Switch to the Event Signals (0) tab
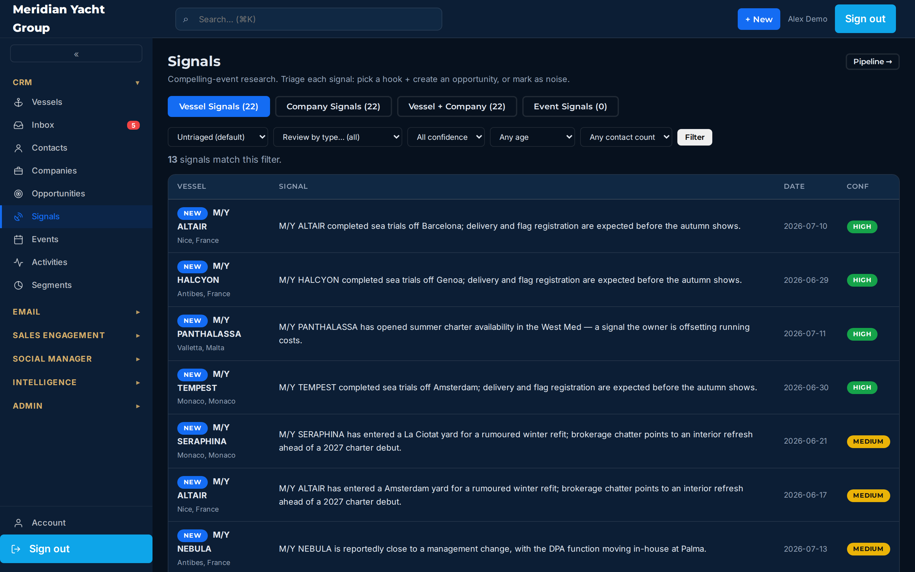The height and width of the screenshot is (572, 915). [x=570, y=106]
